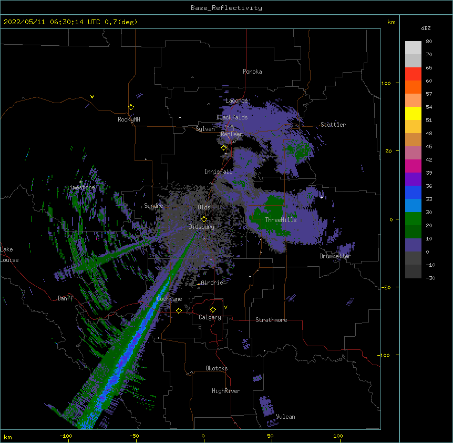Click the yellow 54 dBZ legend swatch

(x=413, y=114)
